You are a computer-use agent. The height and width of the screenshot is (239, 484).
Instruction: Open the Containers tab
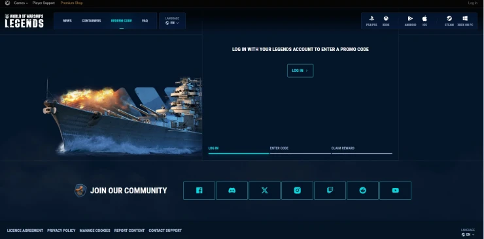coord(92,21)
